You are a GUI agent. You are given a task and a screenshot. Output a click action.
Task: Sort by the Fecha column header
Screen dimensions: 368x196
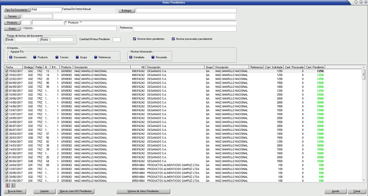[x=13, y=67]
